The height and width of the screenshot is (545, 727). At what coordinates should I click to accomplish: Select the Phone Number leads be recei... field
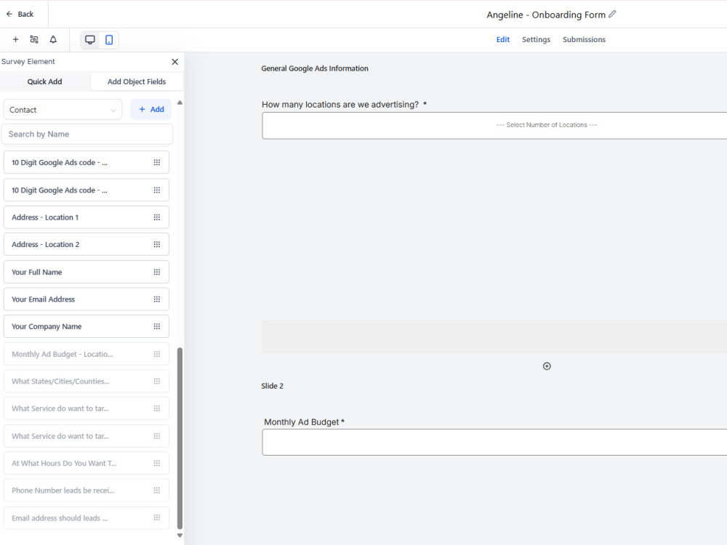[x=87, y=490]
